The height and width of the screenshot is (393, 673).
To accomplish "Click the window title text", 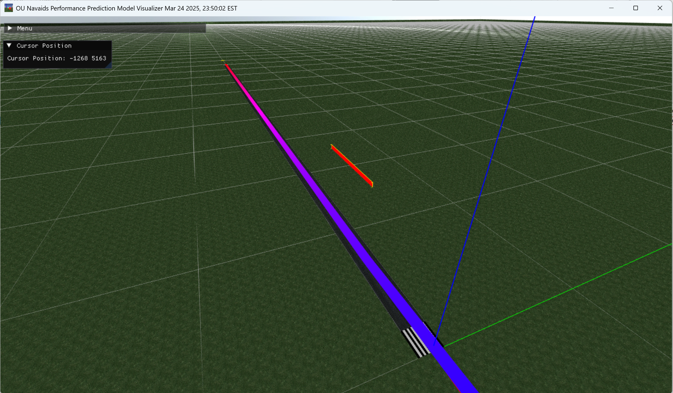I will (127, 8).
